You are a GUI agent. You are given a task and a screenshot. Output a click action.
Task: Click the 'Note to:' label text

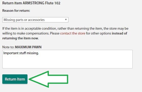(x=8, y=47)
